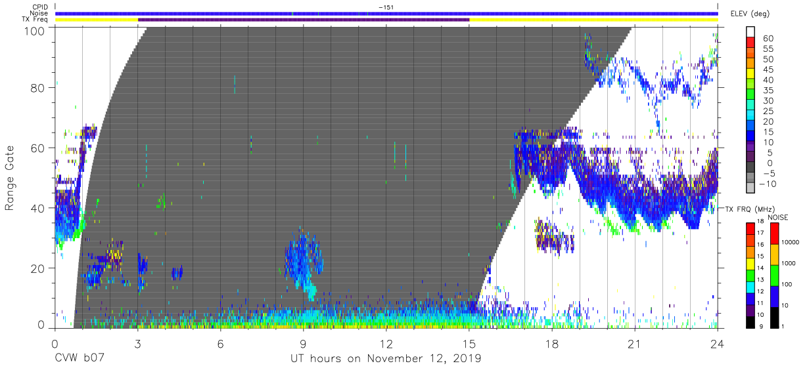The width and height of the screenshot is (807, 372).
Task: Click the 18 label on the TX FRQ colorbar
Action: (760, 221)
